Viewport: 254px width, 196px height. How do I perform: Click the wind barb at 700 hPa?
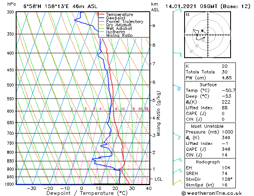tap(176, 136)
